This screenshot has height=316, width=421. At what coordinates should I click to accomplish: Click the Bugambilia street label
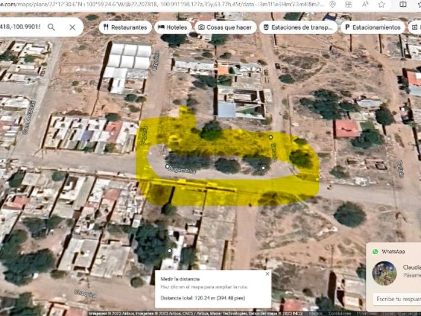[183, 170]
